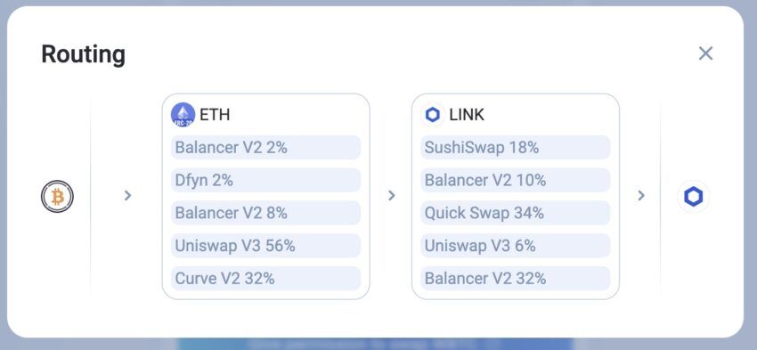Click the ETH card title text
This screenshot has width=757, height=350.
(215, 115)
